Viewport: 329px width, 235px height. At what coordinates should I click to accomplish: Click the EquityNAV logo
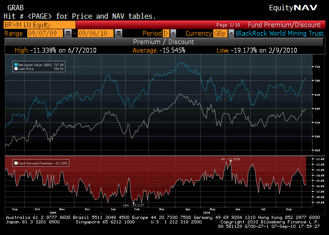(293, 8)
